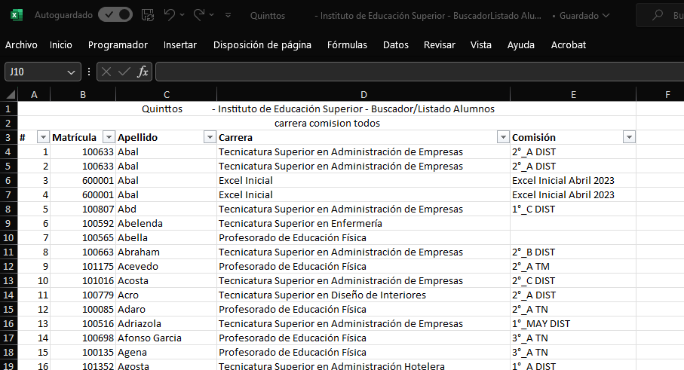
Task: Click the search magnifier icon
Action: pos(657,15)
